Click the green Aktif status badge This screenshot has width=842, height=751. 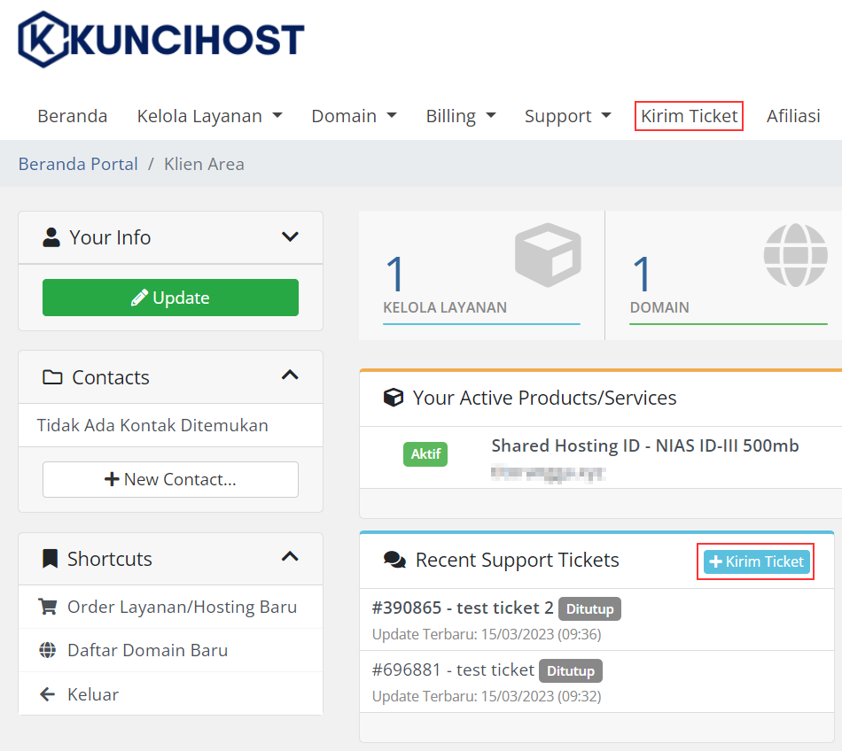pyautogui.click(x=425, y=453)
